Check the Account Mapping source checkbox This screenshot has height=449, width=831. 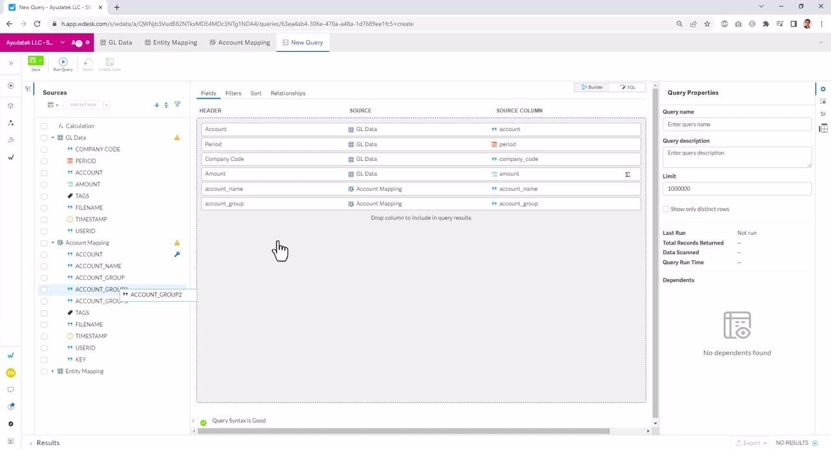tap(44, 243)
